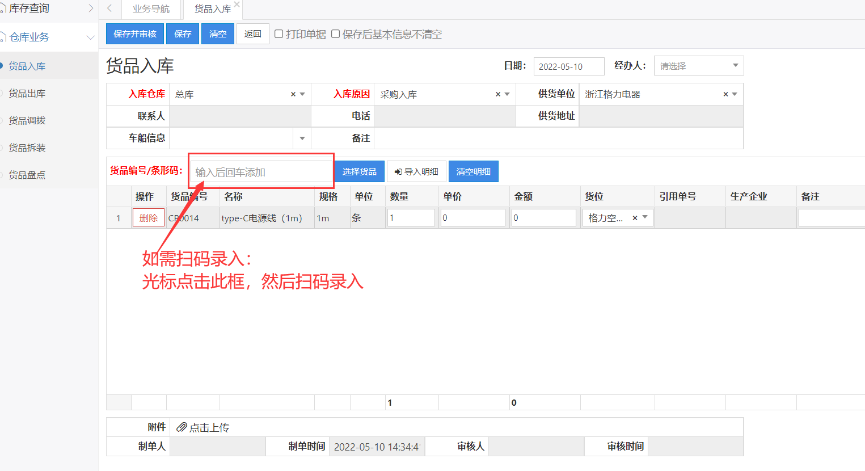Click the 日期 field showing 2022-05-10
The height and width of the screenshot is (471, 865).
click(x=569, y=66)
